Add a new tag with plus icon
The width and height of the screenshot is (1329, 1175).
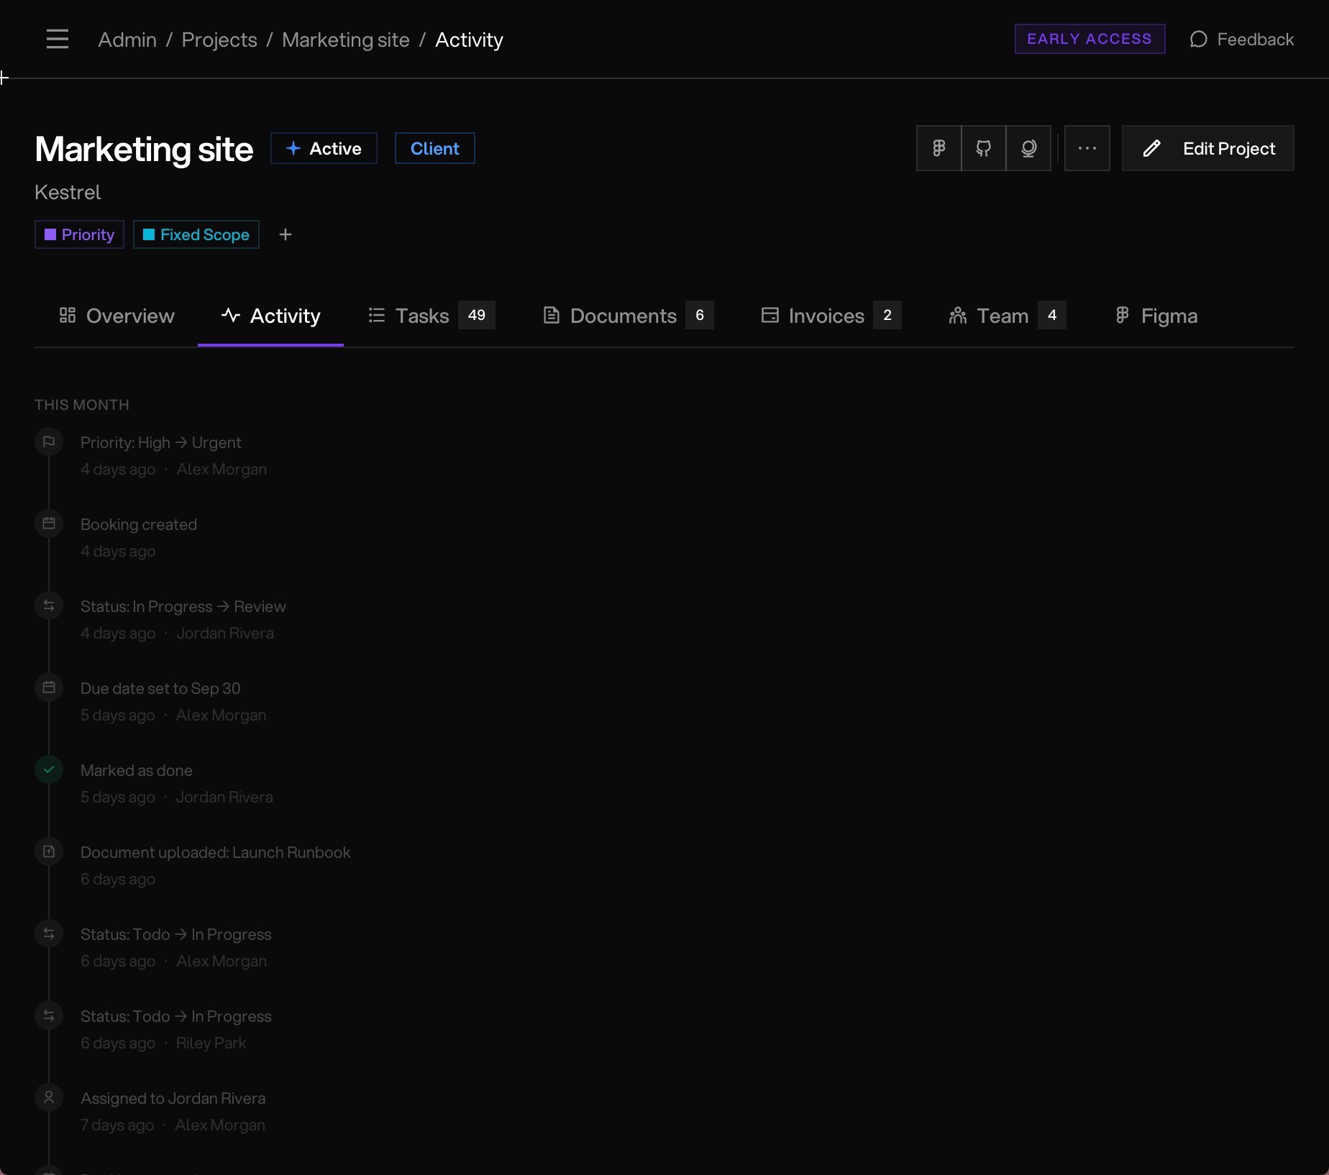click(x=286, y=234)
